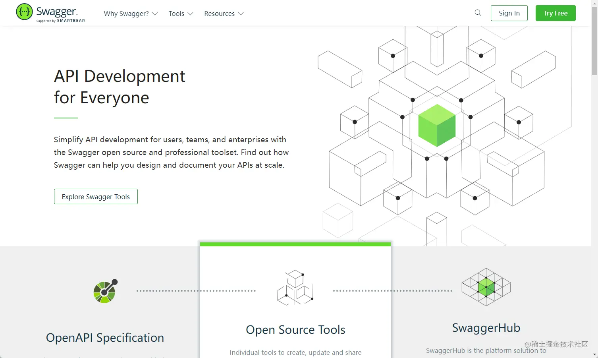Click the Open Source Tools cubes icon
Viewport: 598px width, 358px height.
click(295, 288)
